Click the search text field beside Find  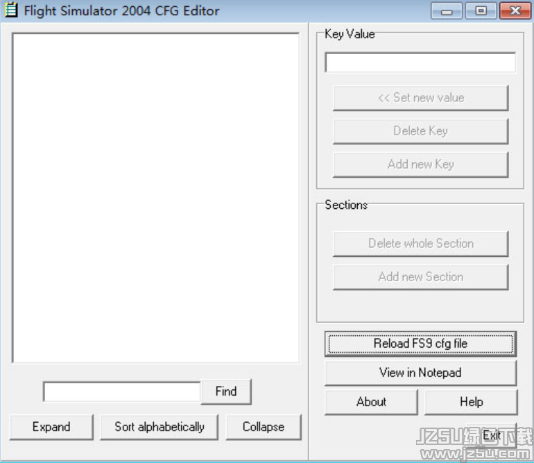point(122,392)
